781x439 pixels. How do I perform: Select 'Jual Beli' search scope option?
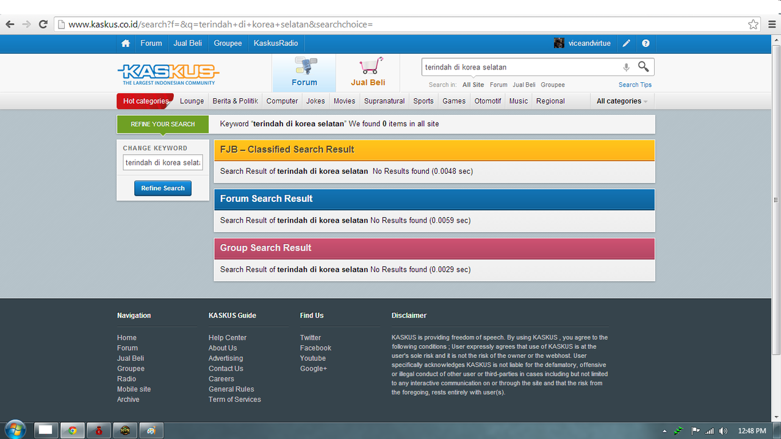pos(524,85)
